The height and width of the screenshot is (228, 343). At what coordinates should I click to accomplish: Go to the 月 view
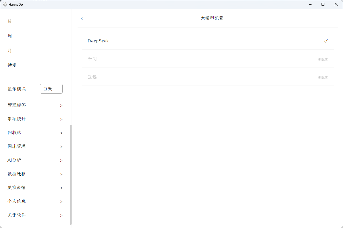click(10, 51)
